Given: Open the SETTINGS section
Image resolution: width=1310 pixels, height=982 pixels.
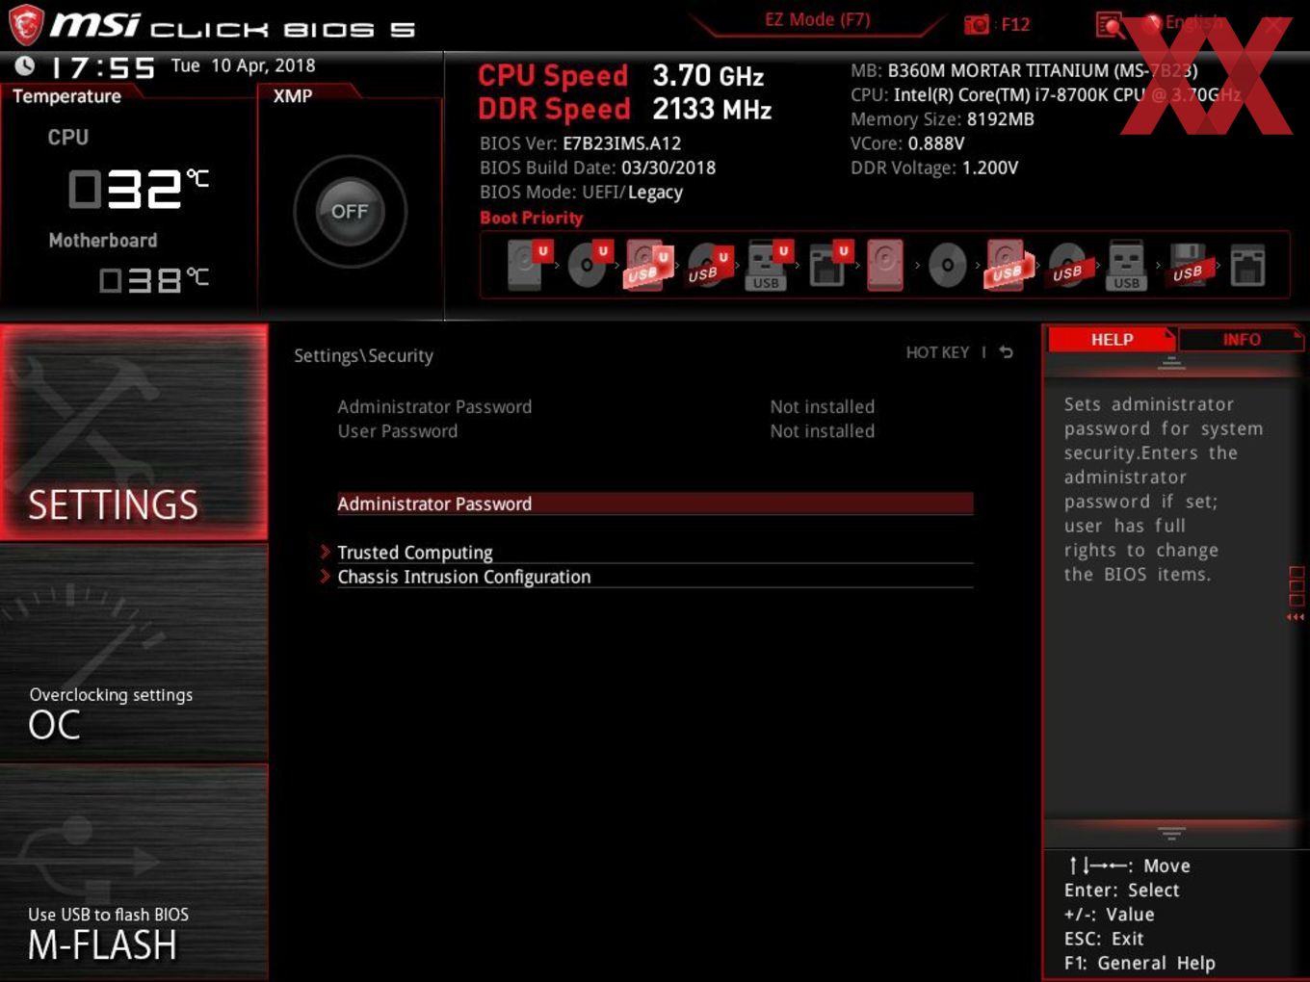Looking at the screenshot, I should point(134,432).
